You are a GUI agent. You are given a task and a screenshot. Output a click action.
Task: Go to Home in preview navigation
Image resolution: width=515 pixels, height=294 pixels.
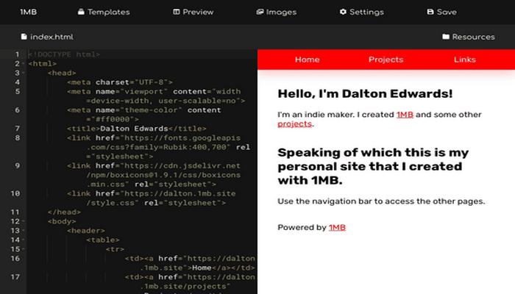click(x=307, y=60)
